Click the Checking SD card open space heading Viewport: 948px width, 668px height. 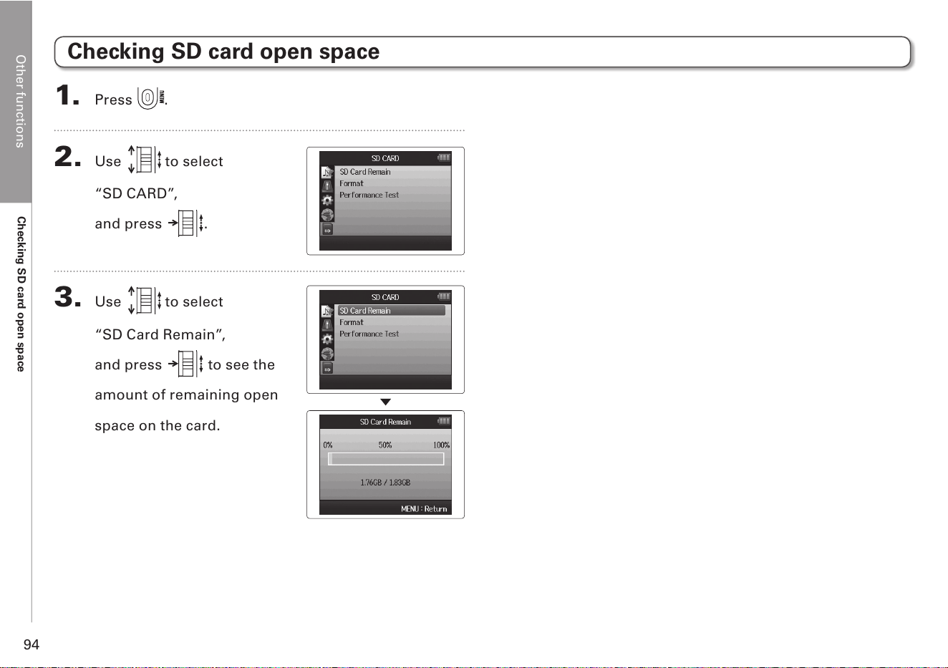coord(223,52)
